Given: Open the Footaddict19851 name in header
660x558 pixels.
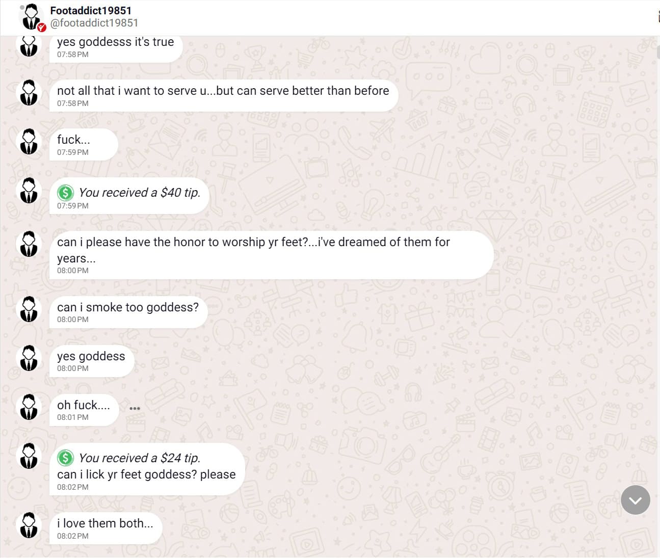Looking at the screenshot, I should (91, 10).
